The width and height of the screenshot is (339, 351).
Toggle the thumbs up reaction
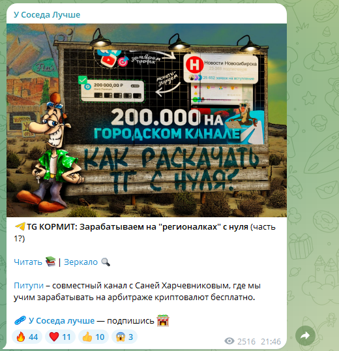(93, 337)
